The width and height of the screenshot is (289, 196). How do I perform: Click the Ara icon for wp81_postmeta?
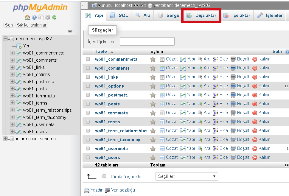200,95
